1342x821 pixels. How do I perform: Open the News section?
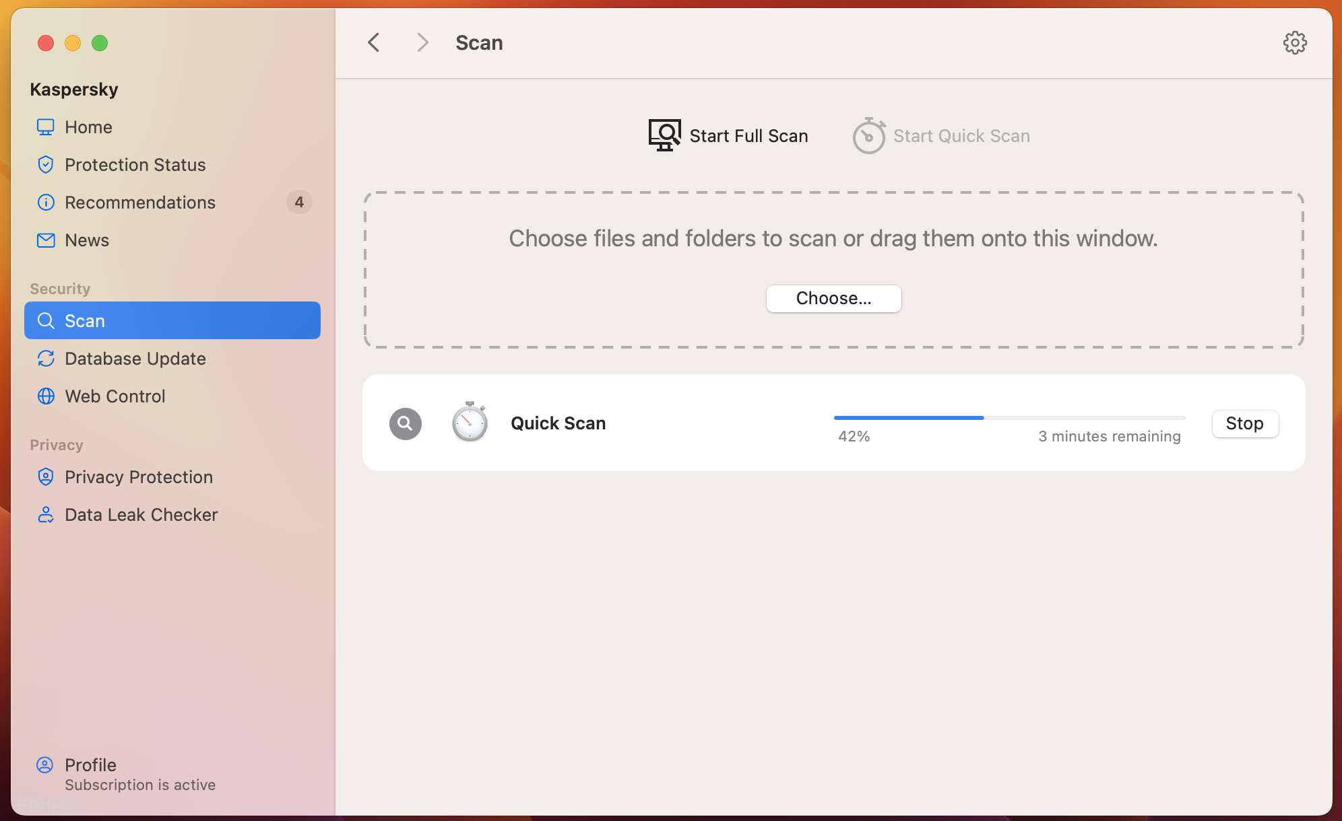coord(172,240)
